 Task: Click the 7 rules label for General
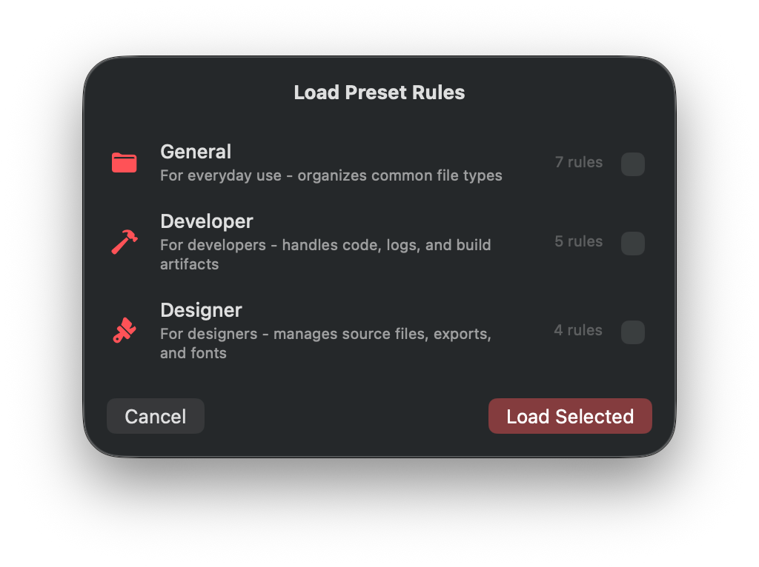578,162
